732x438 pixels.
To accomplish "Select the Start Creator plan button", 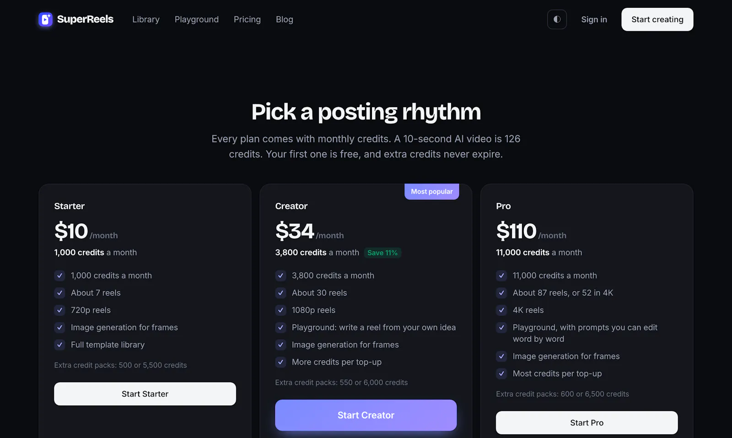I will 366,415.
